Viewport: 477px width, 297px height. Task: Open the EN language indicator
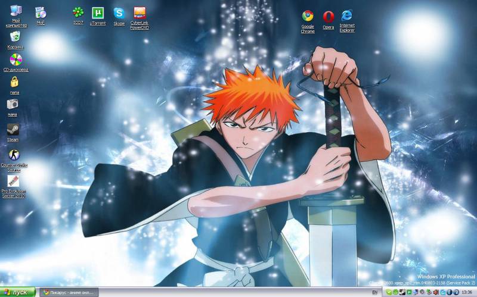(375, 292)
